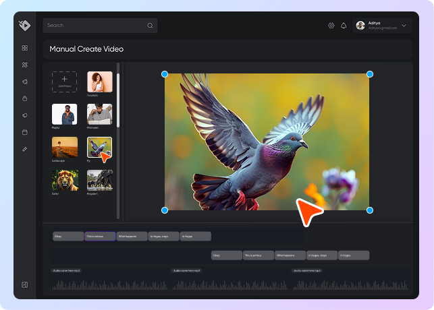The image size is (434, 310).
Task: Click the top-left resize handle of image
Action: click(x=165, y=73)
